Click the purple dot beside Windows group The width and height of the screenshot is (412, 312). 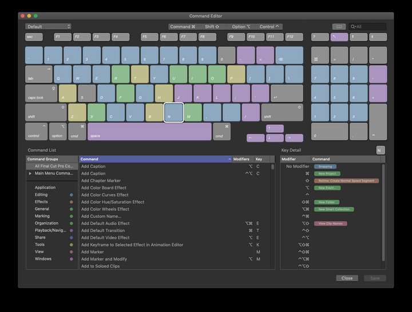coord(71,259)
